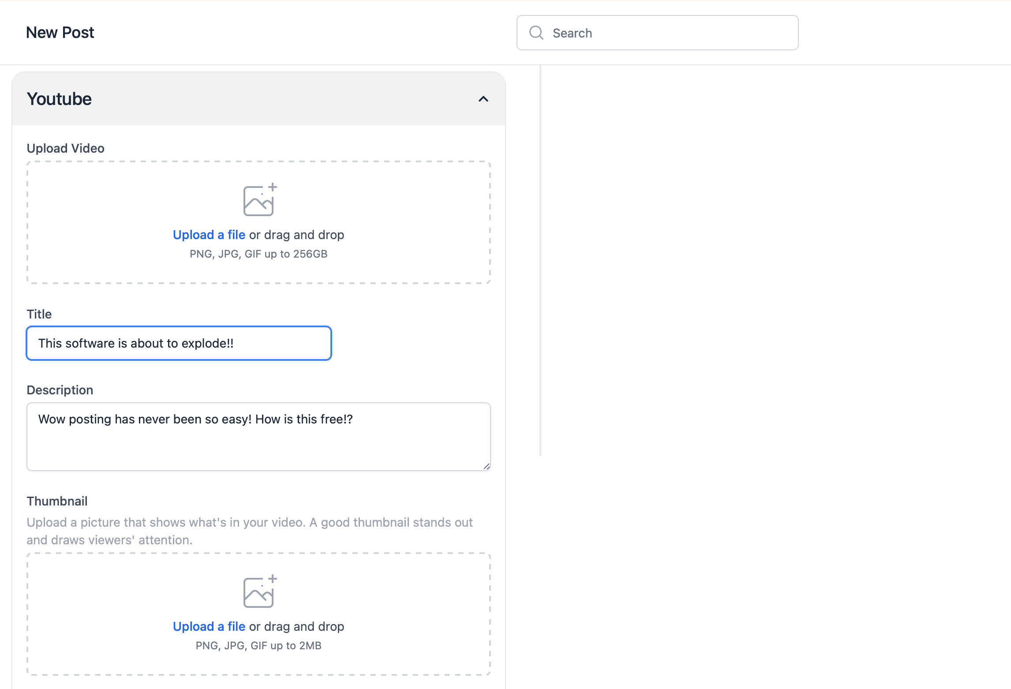This screenshot has height=689, width=1011.
Task: Click the Description field label
Action: 60,390
